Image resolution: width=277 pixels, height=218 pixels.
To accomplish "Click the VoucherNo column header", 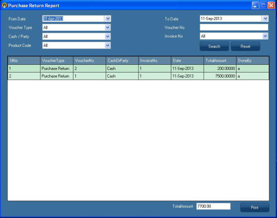I will 89,61.
